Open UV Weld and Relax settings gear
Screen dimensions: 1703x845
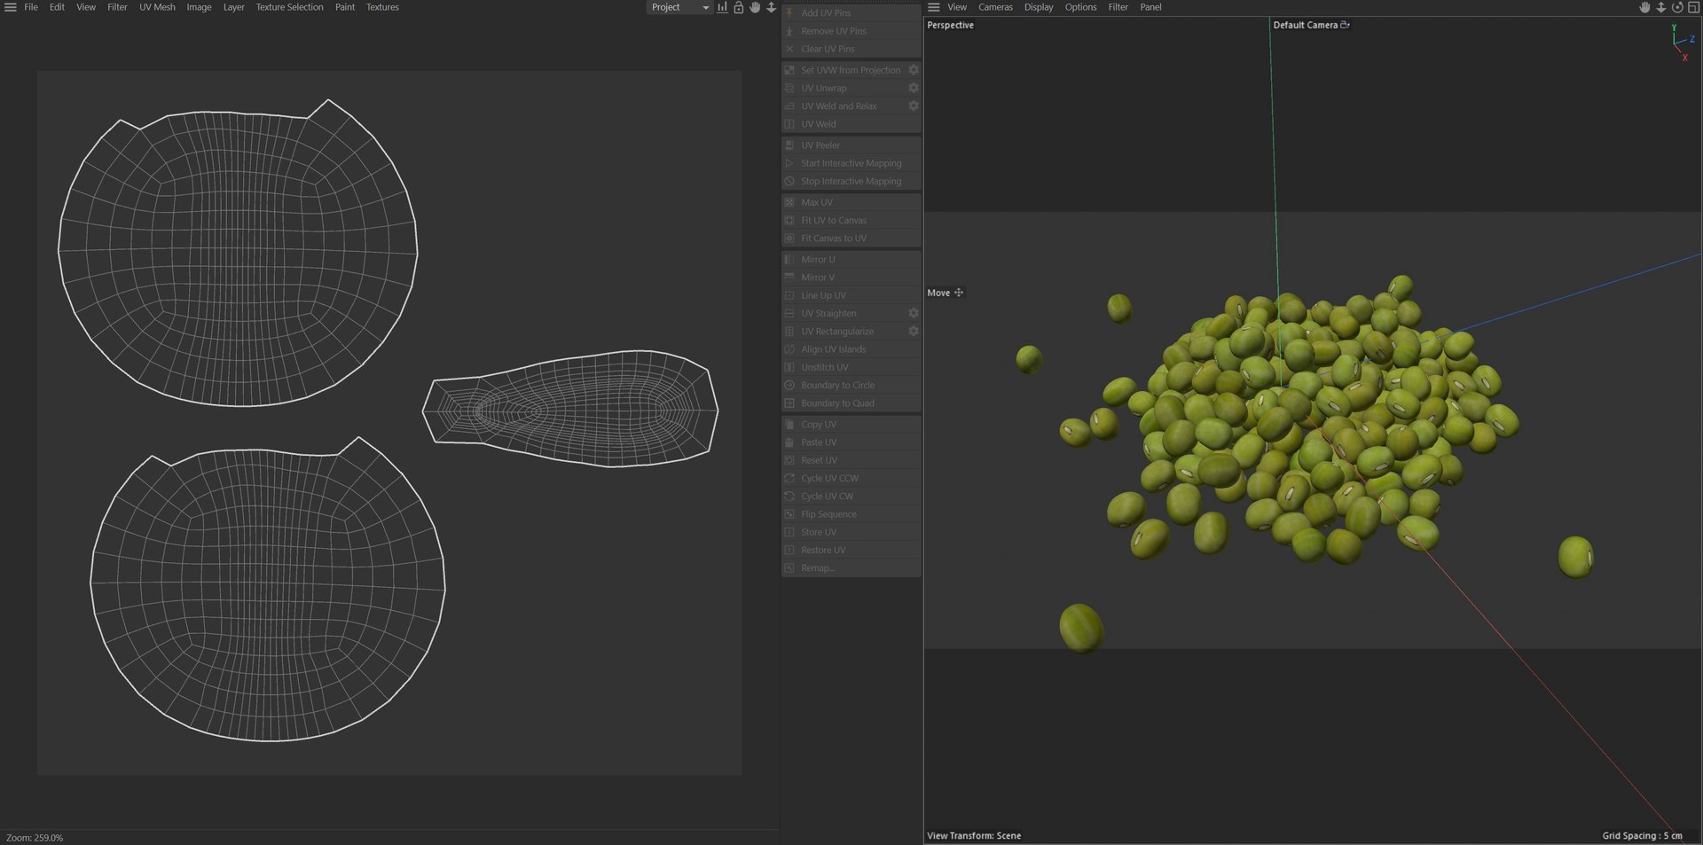click(x=913, y=106)
